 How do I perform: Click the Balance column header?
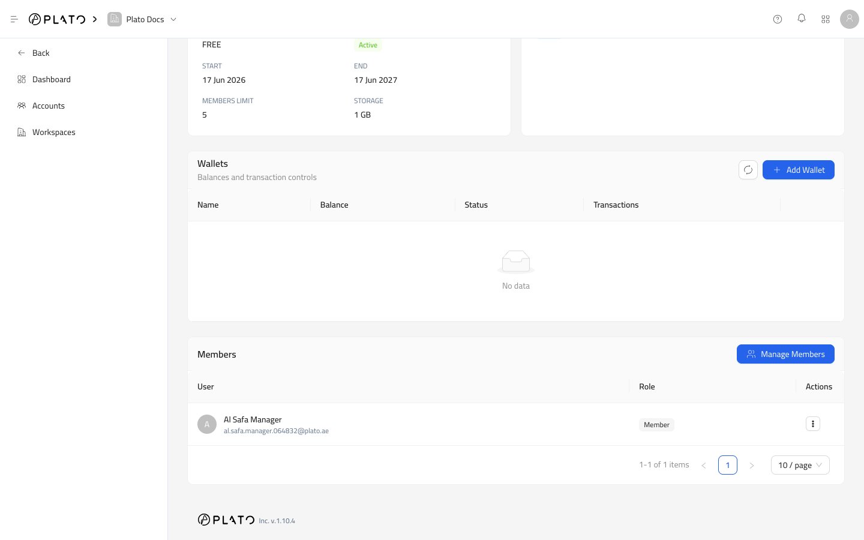coord(334,205)
